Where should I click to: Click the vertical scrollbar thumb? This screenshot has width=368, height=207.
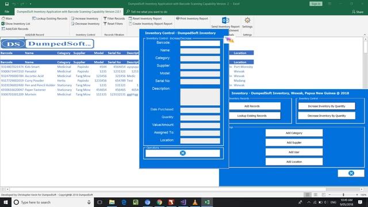(366, 47)
